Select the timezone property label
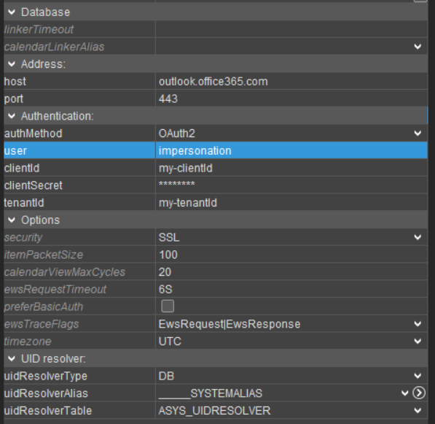Viewport: 435px width, 424px height. (28, 342)
